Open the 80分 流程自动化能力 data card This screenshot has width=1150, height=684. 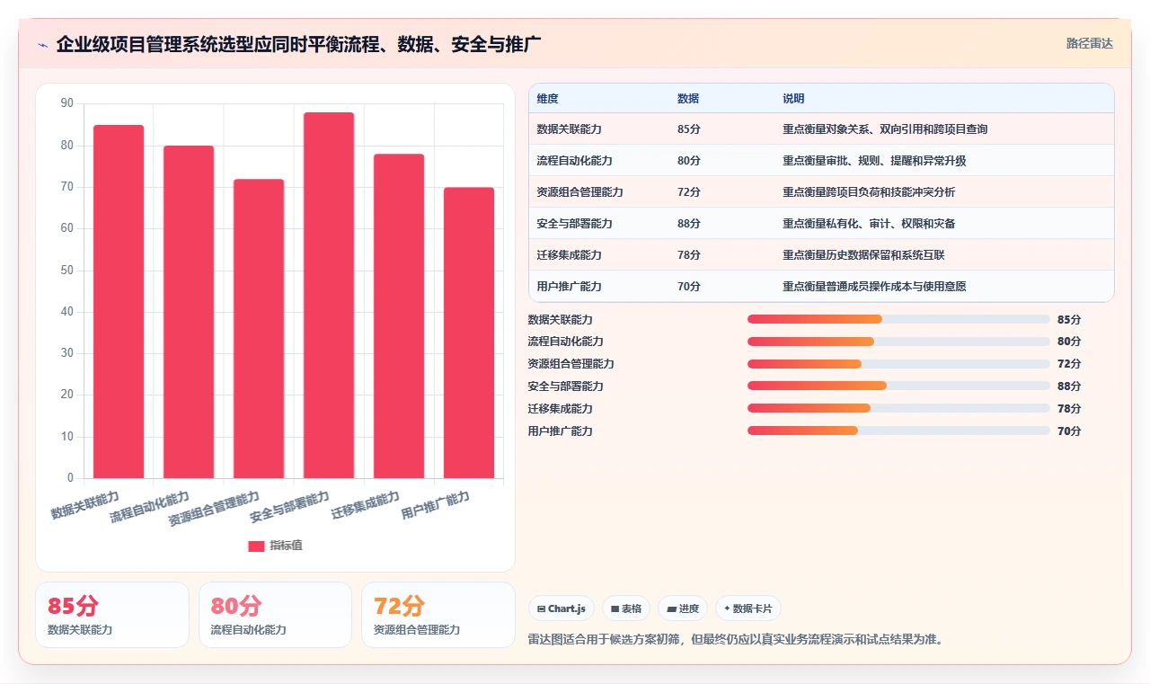pyautogui.click(x=275, y=615)
